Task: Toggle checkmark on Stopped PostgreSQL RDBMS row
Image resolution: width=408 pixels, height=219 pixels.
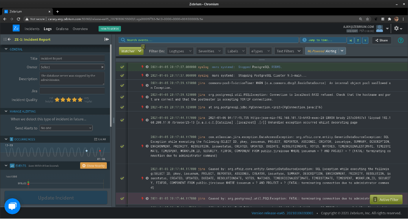Action: pyautogui.click(x=122, y=67)
